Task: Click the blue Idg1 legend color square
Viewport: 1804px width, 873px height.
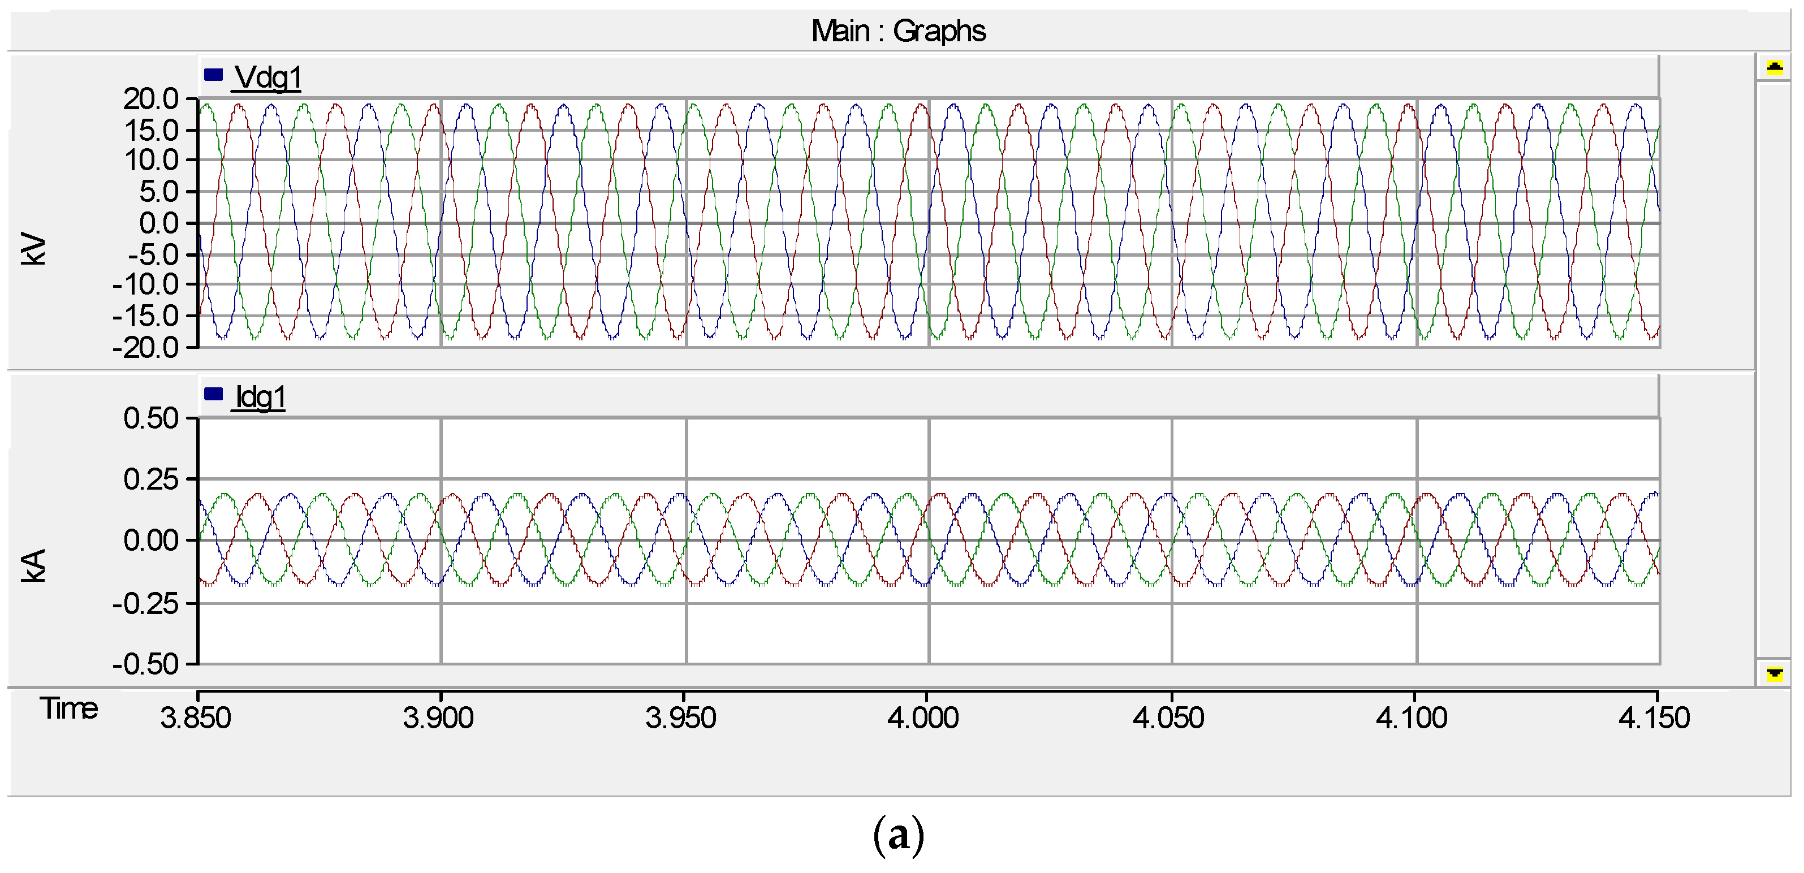Action: click(213, 394)
